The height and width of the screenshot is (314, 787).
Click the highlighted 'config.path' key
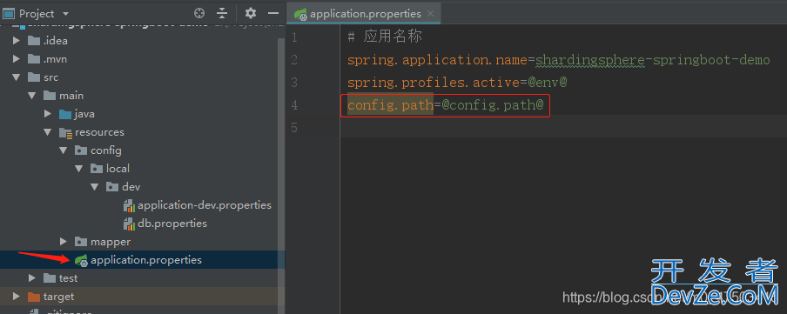pyautogui.click(x=390, y=105)
